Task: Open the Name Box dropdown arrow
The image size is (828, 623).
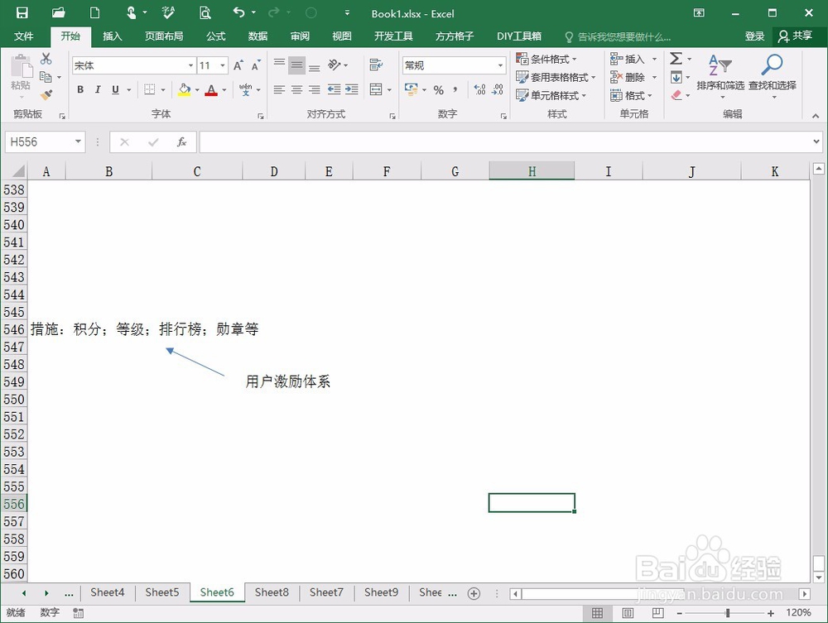Action: click(x=78, y=141)
